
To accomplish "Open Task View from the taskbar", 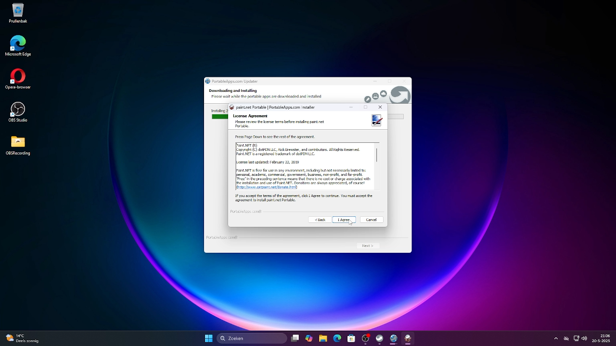I will tap(295, 338).
